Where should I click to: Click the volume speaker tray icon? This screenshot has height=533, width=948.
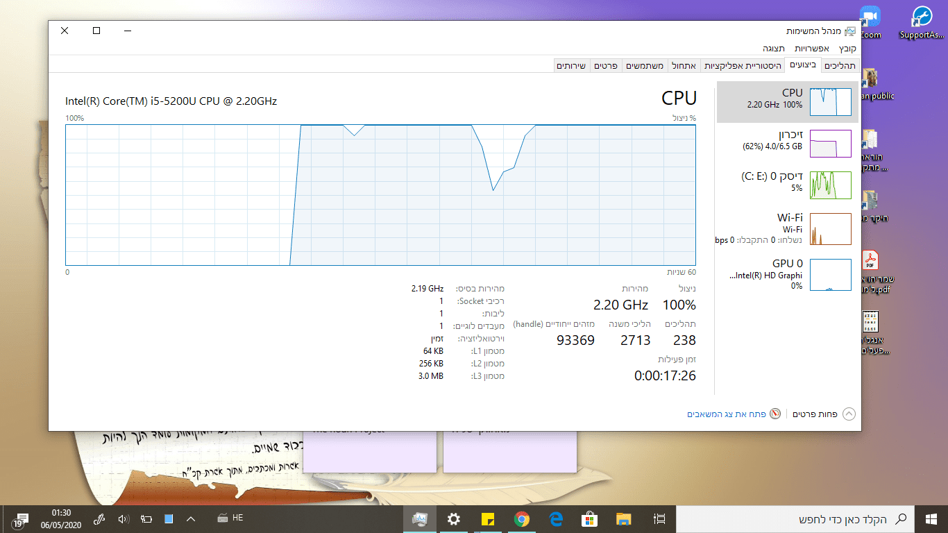(x=124, y=518)
